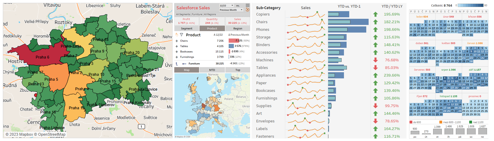494x141 pixels.
Task: Expand the Bookcases product row
Action: [x=176, y=51]
